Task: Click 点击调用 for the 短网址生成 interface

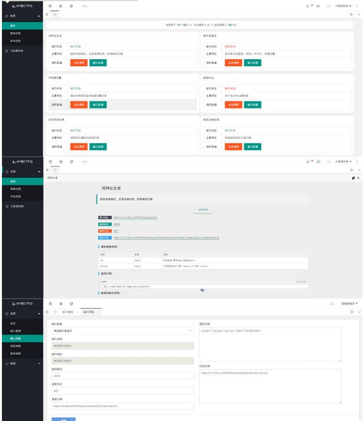Action: click(79, 63)
